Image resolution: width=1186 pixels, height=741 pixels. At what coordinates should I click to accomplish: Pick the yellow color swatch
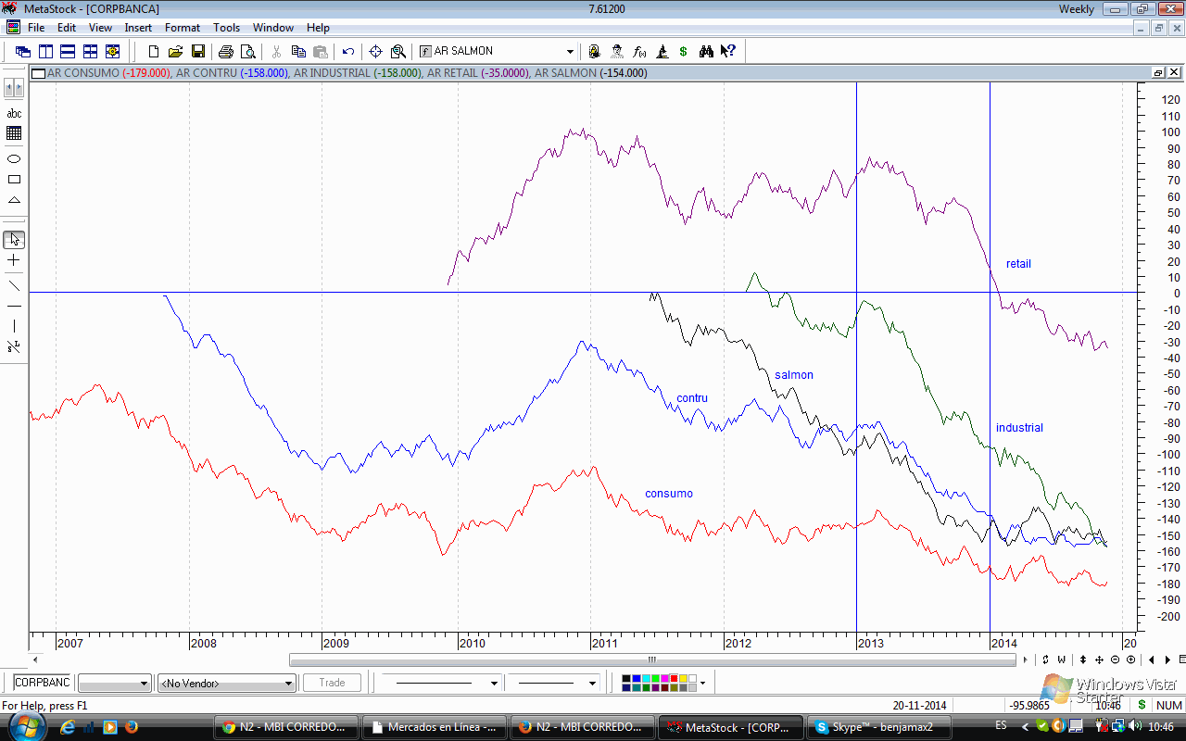[684, 679]
